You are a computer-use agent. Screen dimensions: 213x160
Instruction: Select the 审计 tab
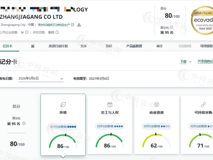pyautogui.click(x=159, y=46)
